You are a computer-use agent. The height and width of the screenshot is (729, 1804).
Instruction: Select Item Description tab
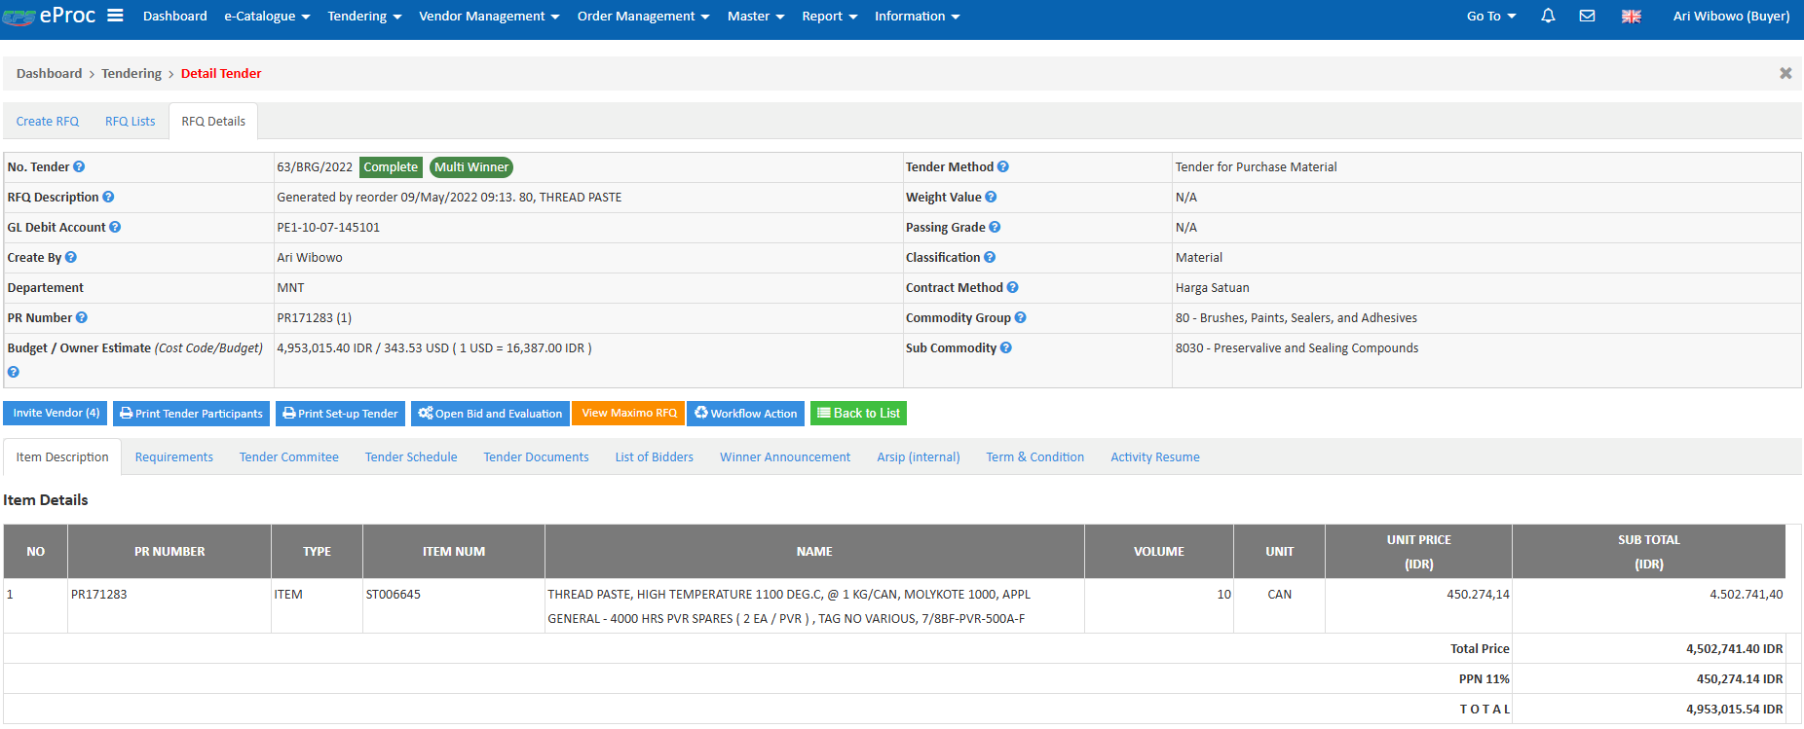pyautogui.click(x=62, y=457)
